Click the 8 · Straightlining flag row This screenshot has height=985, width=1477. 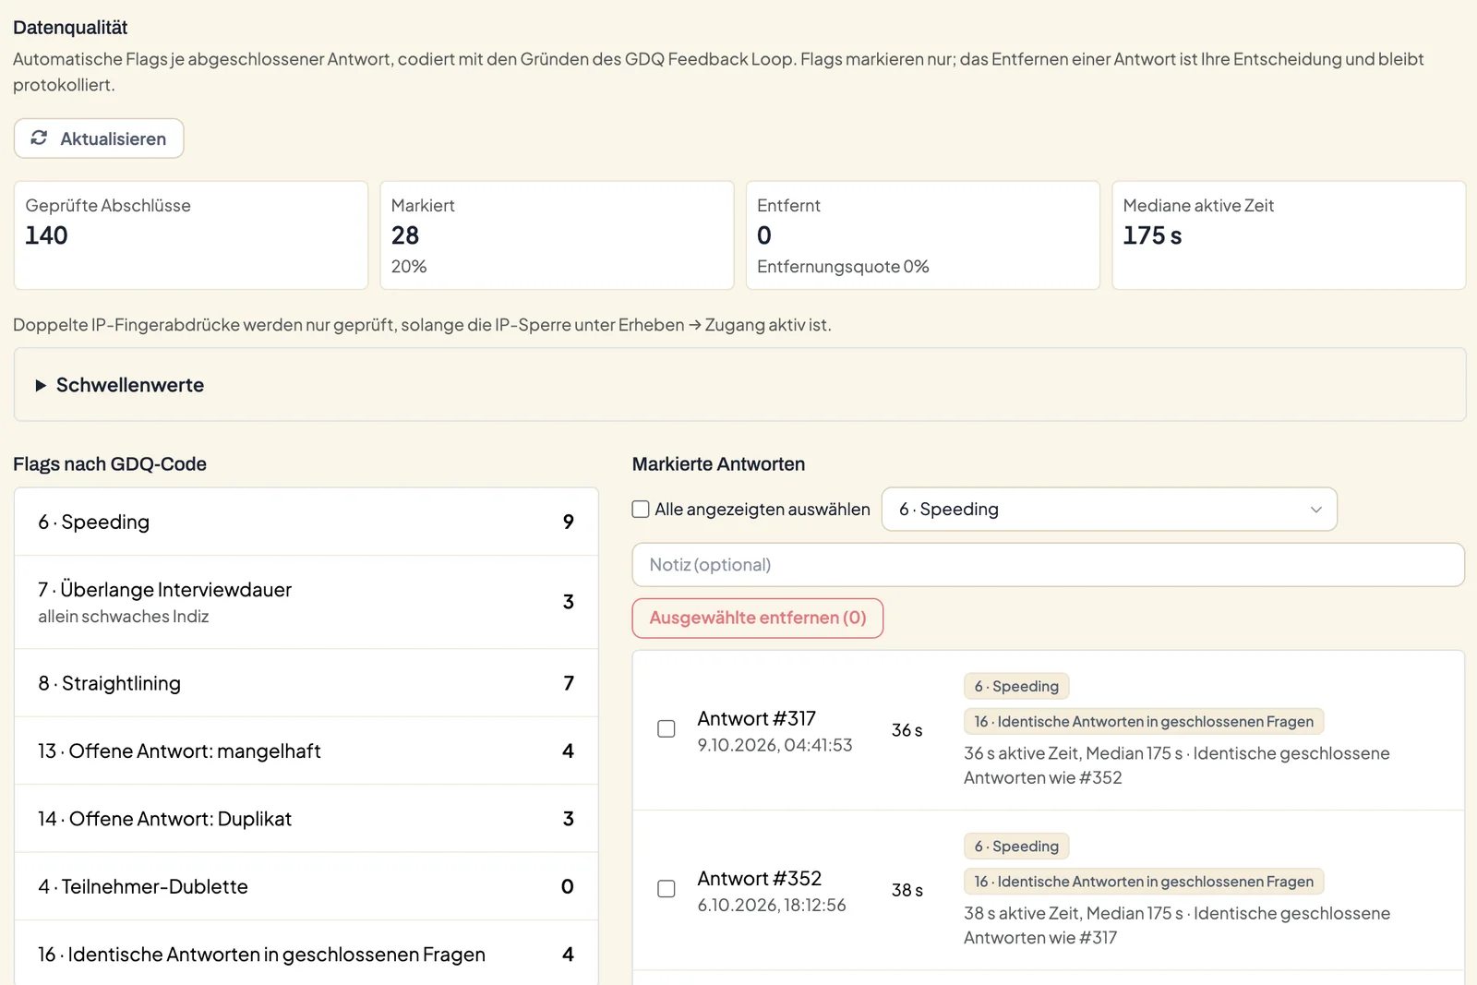[306, 683]
